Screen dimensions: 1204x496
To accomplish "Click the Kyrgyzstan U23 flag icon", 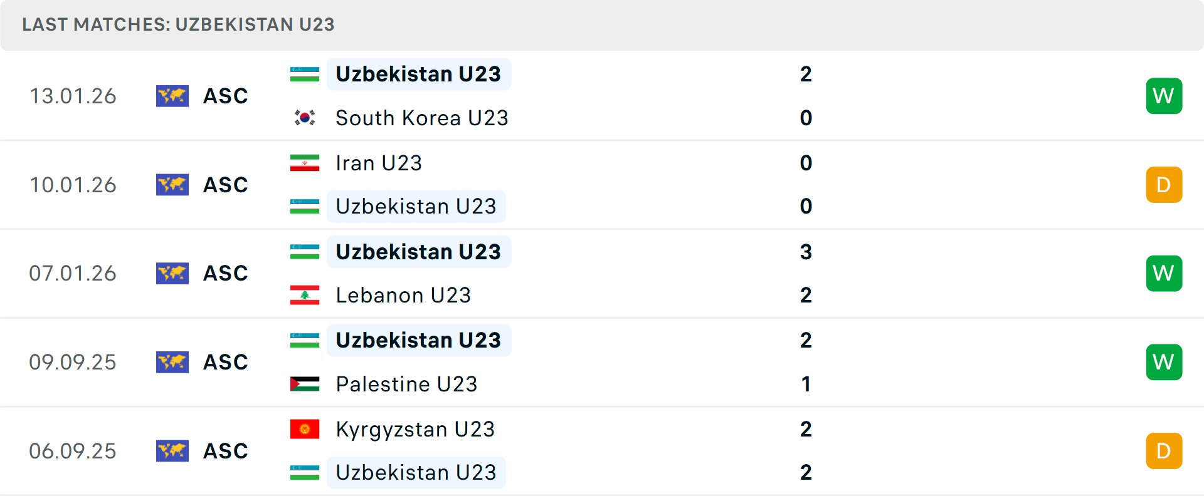I will click(305, 429).
